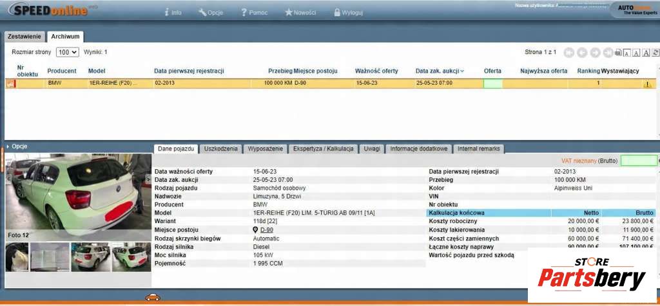
Task: Select the document papers thumbnail
Action: (x=50, y=256)
